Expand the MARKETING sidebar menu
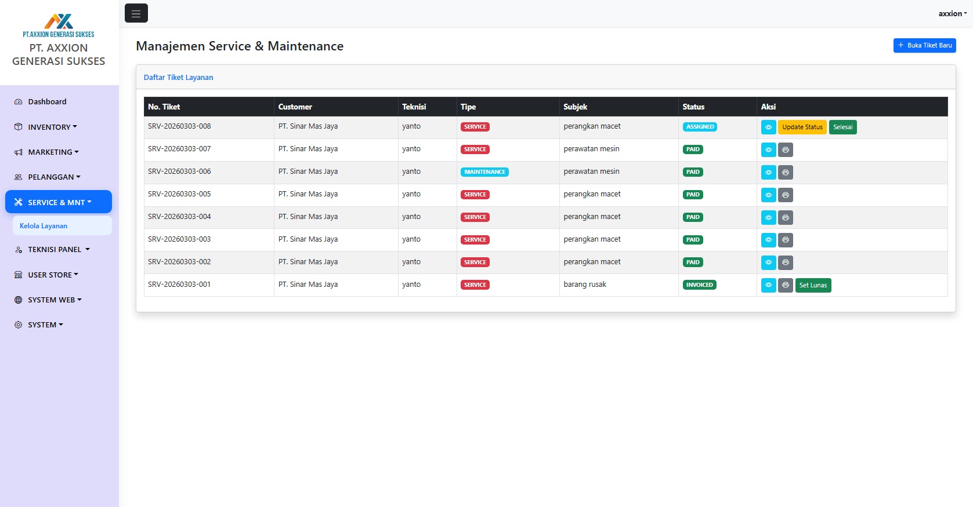Viewport: 973px width, 507px height. click(x=59, y=152)
